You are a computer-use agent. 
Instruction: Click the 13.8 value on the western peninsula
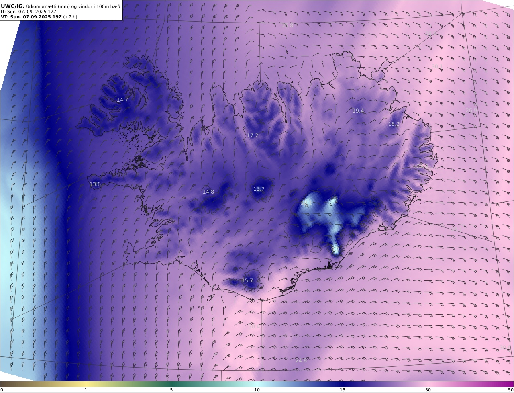coord(95,184)
